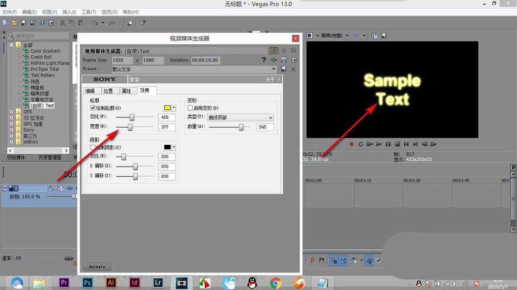Stop playback in preview transport
Image resolution: width=517 pixels, height=290 pixels.
click(x=397, y=144)
